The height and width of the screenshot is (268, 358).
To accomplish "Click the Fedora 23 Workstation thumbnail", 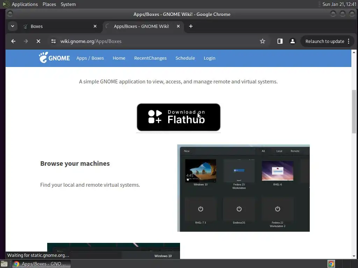I will click(x=239, y=171).
